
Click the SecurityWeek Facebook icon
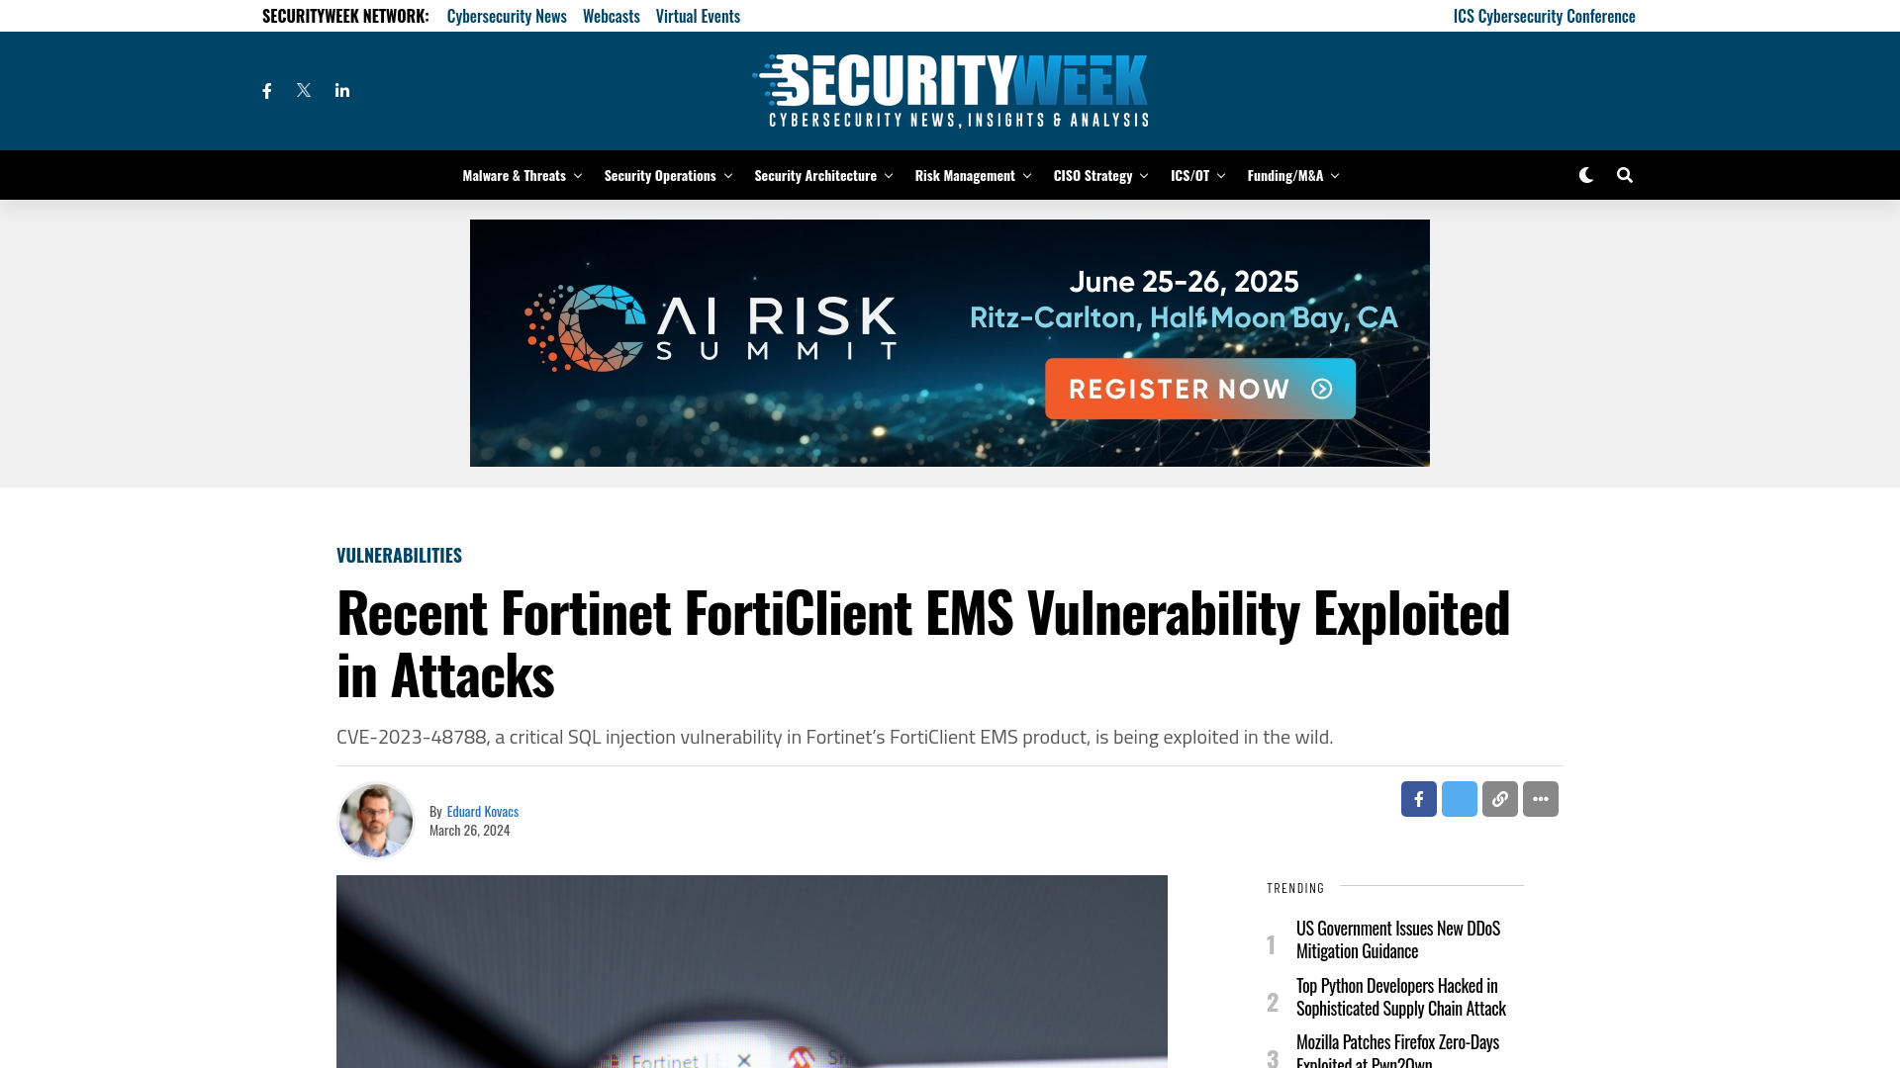(266, 90)
